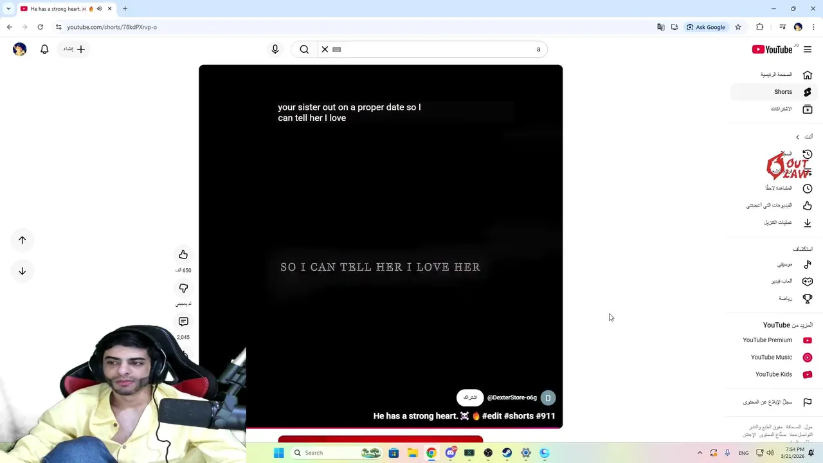Open YouTube notifications bell

44,49
